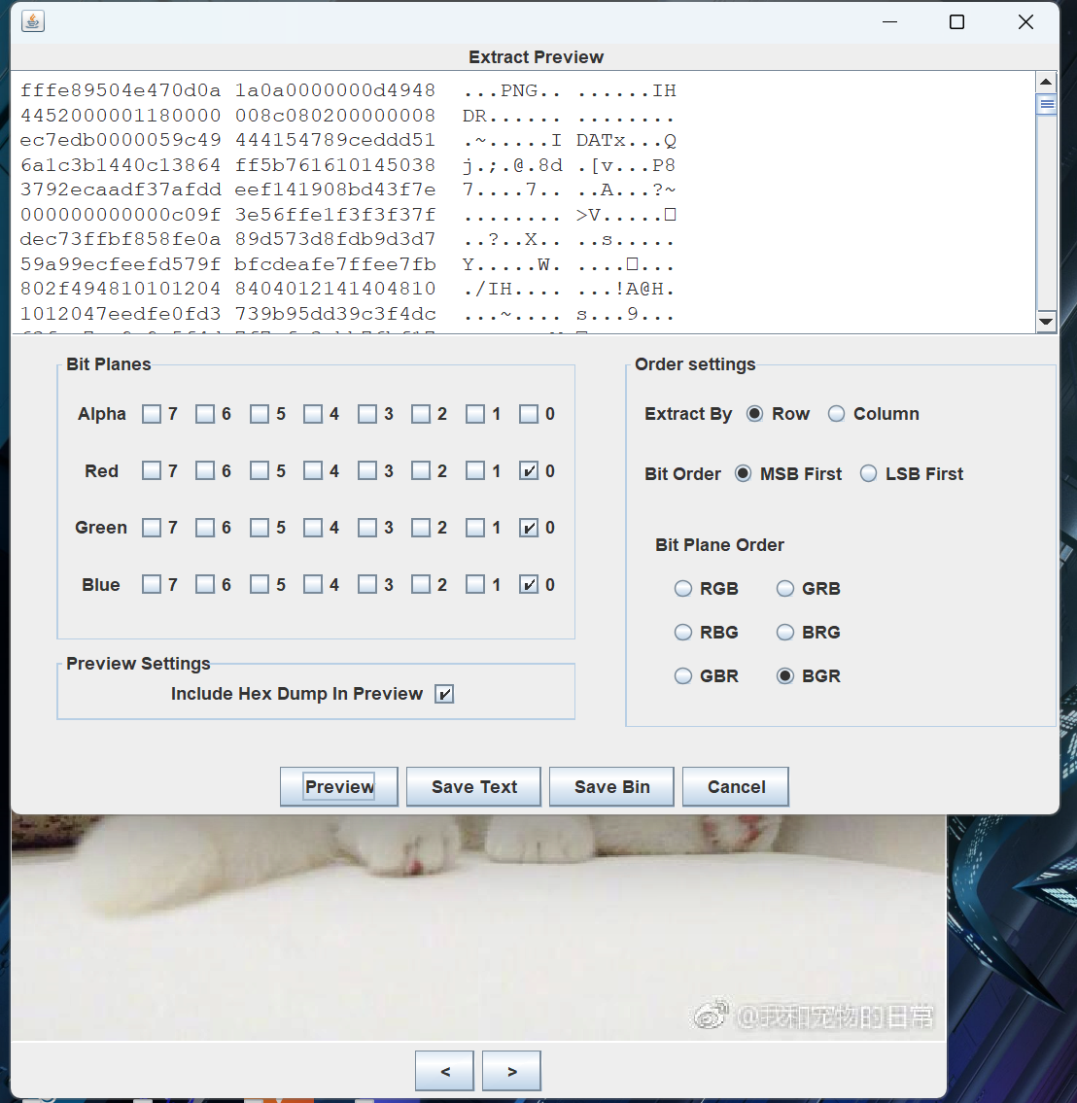Enable Blue bit plane 4
This screenshot has height=1103, width=1077.
(313, 585)
